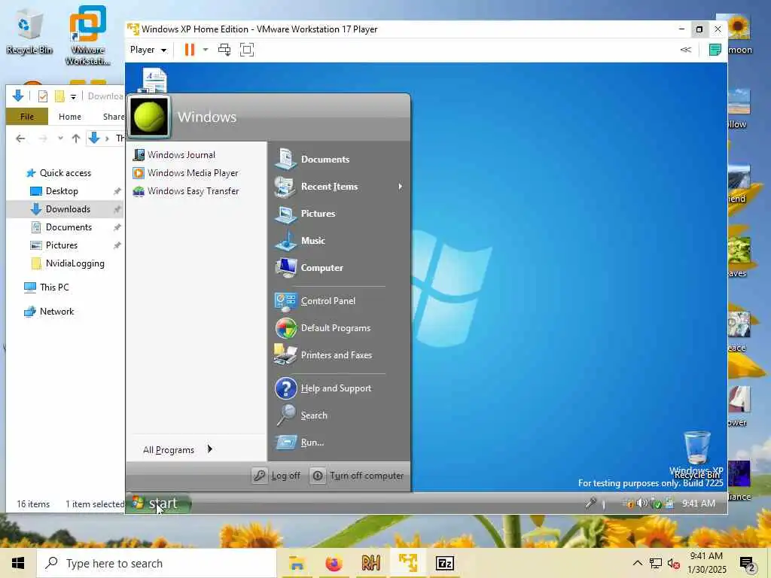The image size is (771, 578).
Task: Expand All Programs list
Action: pos(178,450)
